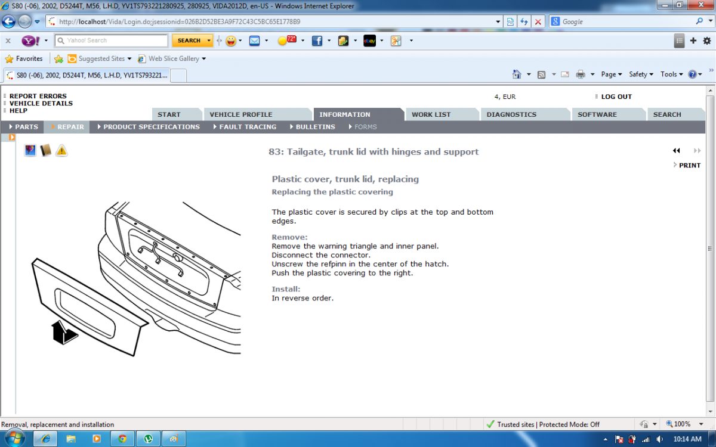This screenshot has width=716, height=447.
Task: Open the BULLETINS sub-menu
Action: pyautogui.click(x=312, y=127)
